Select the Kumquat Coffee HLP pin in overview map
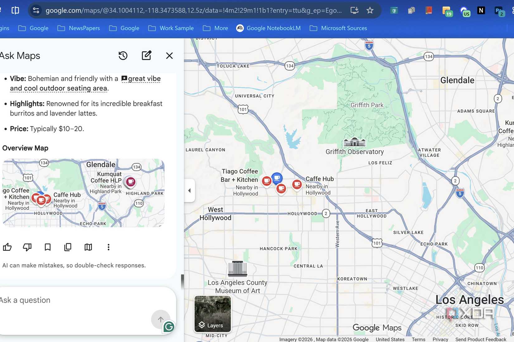Screen dimensions: 514x342 click(131, 182)
